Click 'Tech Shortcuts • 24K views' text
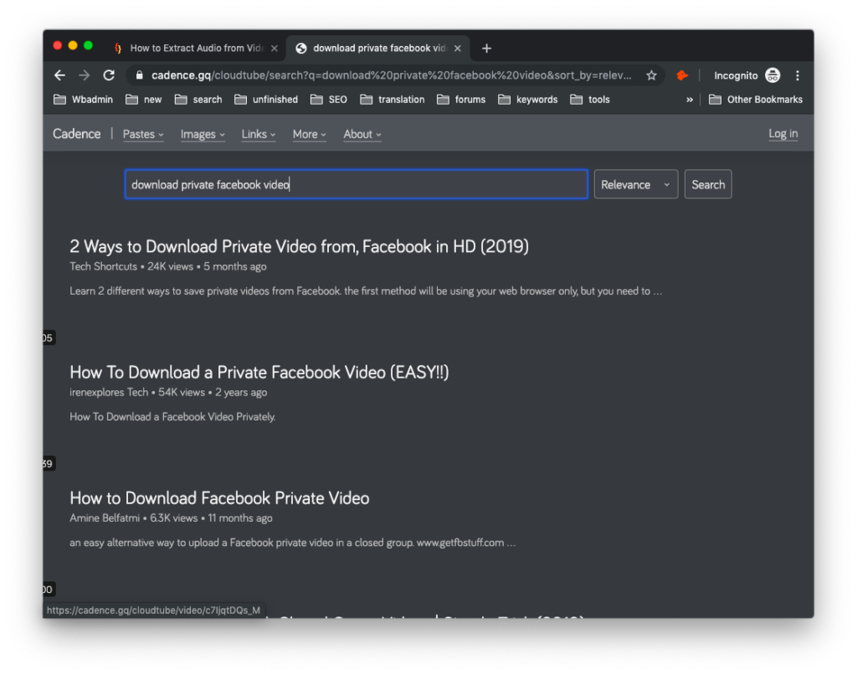 (x=131, y=266)
